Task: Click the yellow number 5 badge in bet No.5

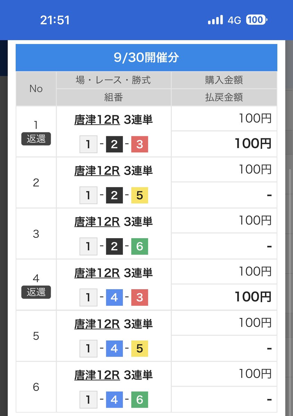Action: (x=140, y=348)
